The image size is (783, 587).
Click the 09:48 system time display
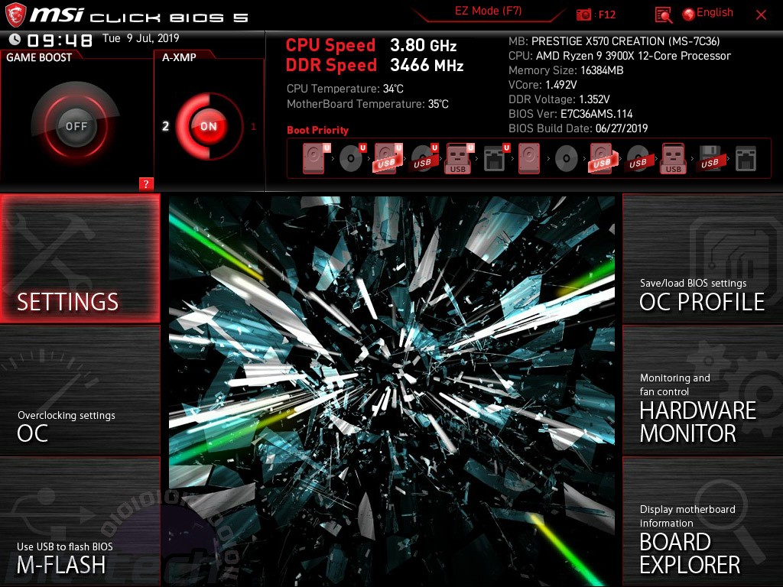[60, 40]
